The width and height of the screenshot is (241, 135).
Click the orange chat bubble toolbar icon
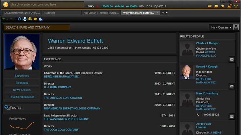[35, 19]
